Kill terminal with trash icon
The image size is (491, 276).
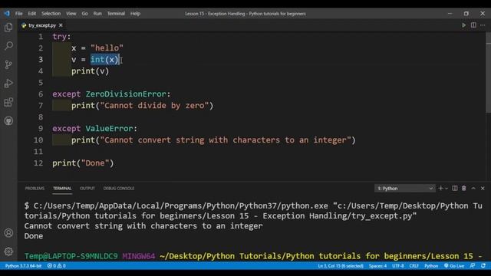click(x=463, y=188)
